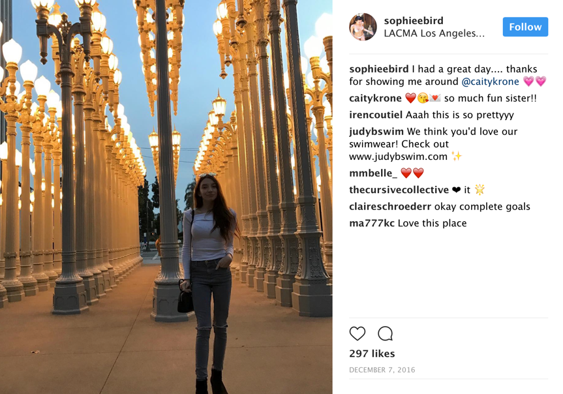Click the comment speech bubble icon
Image resolution: width=563 pixels, height=394 pixels.
[x=386, y=333]
